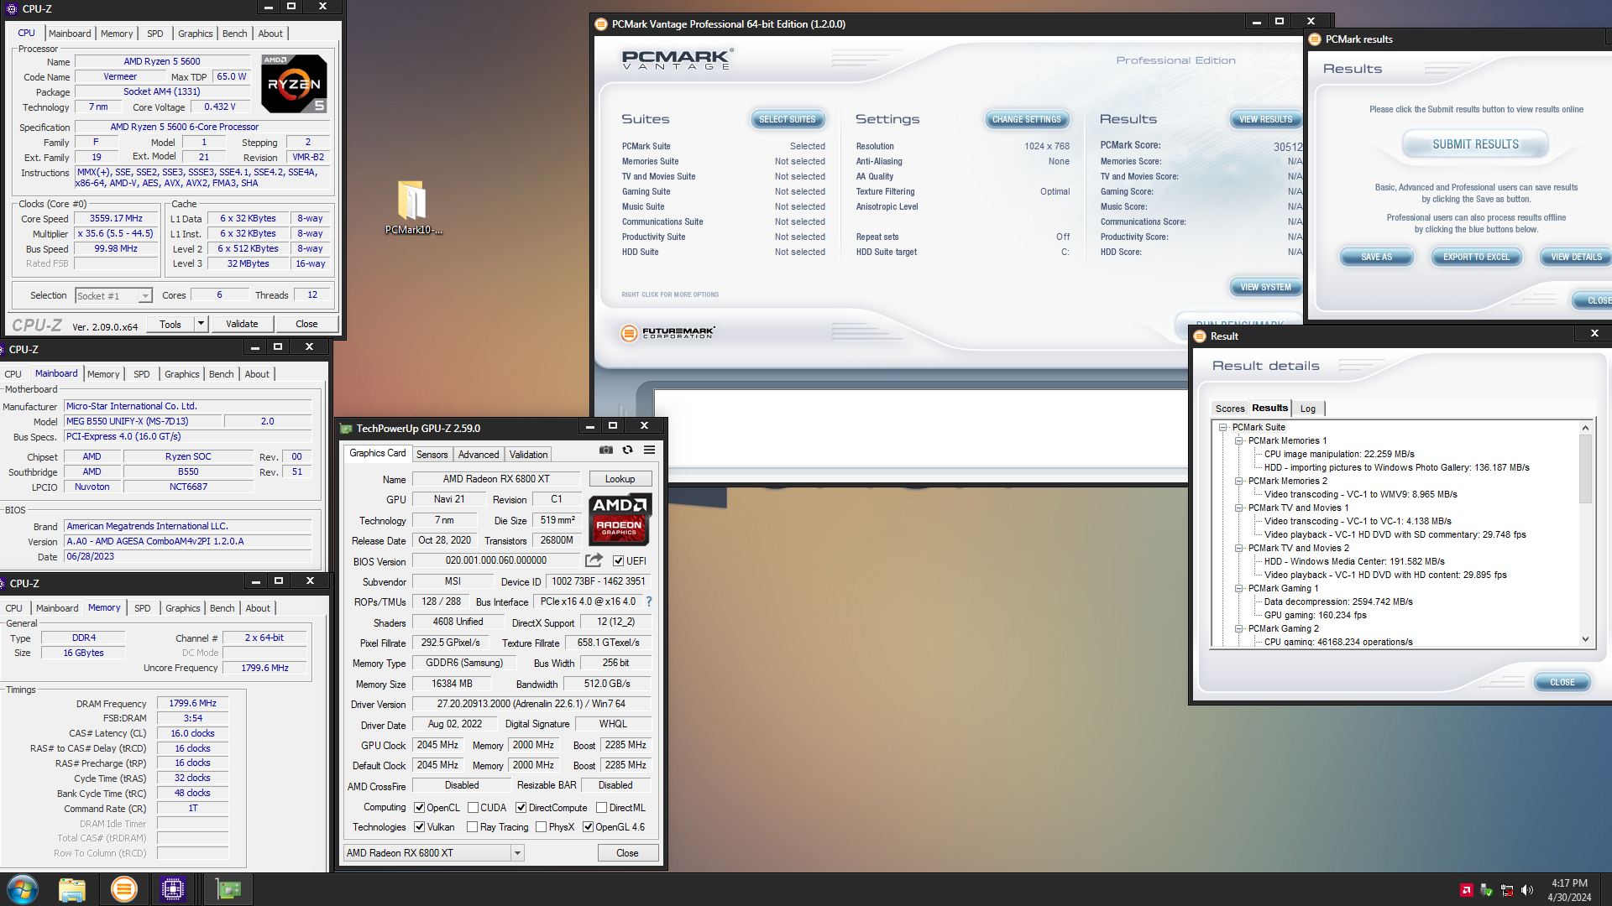Toggle the PhysX checkbox
Screen dimensions: 1612x906
pyautogui.click(x=541, y=827)
